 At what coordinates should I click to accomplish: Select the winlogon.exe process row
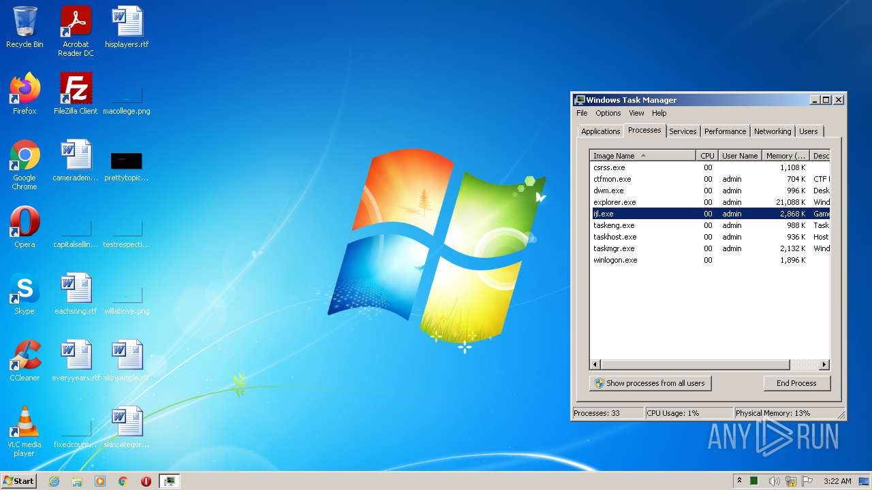click(x=710, y=260)
